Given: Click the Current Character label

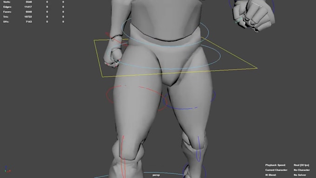Looking at the screenshot, I should (x=276, y=170).
